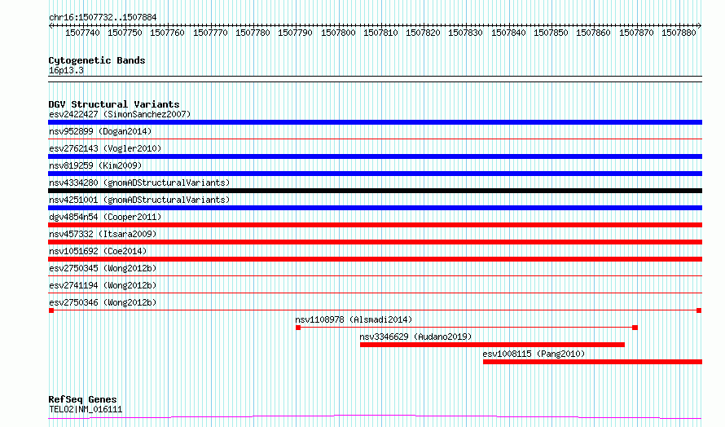
Task: Click esv1008115 (Pang2010) label
Action: (x=534, y=354)
